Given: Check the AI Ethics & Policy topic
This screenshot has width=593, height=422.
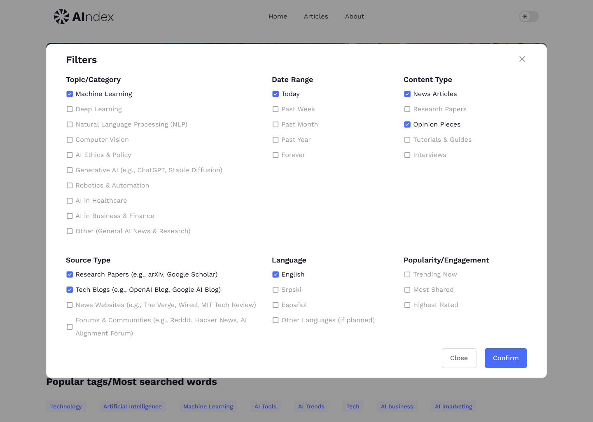Looking at the screenshot, I should click(x=70, y=155).
